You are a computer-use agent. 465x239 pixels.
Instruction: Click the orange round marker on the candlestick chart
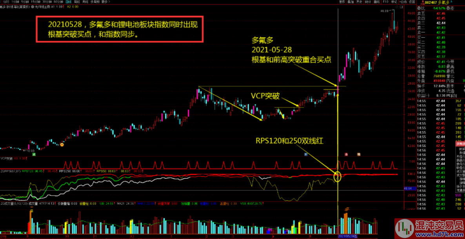point(62,145)
